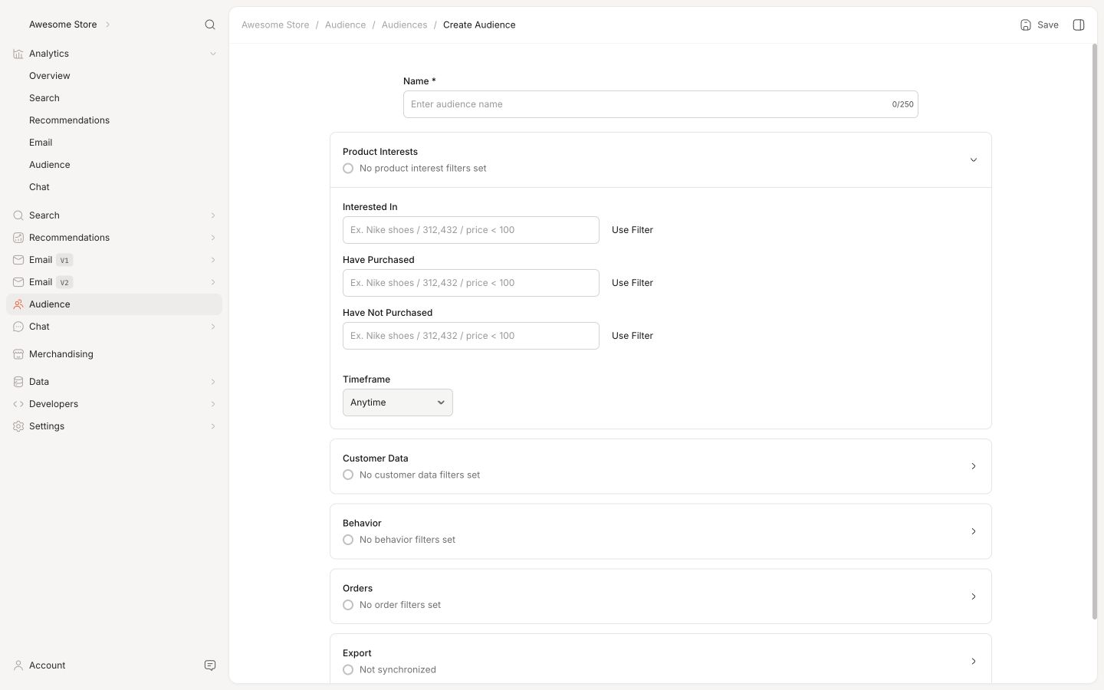The height and width of the screenshot is (690, 1104).
Task: Focus the audience Name input field
Action: coord(661,104)
